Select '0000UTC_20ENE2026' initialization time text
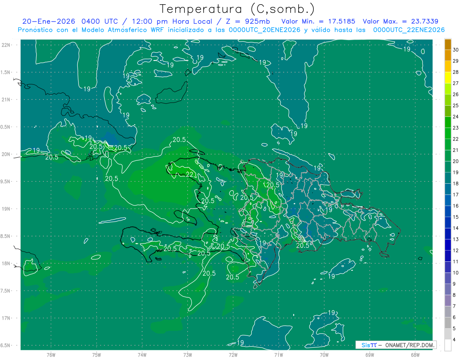 [x=264, y=30]
